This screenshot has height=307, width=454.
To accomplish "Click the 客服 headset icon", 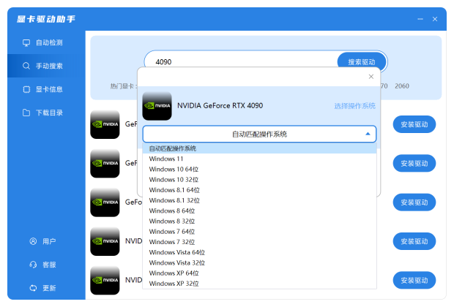I will coord(33,265).
